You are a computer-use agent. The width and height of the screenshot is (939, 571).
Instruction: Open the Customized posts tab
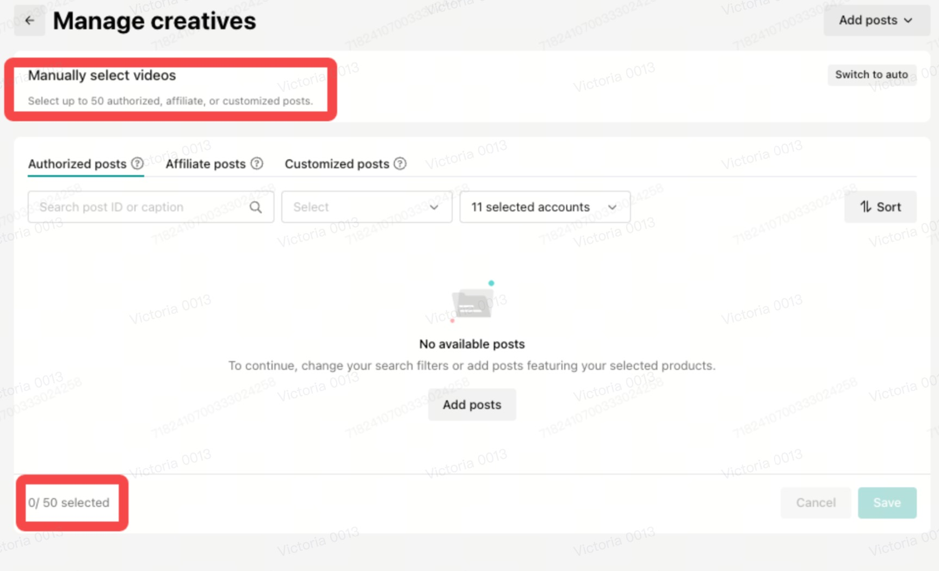click(x=337, y=164)
